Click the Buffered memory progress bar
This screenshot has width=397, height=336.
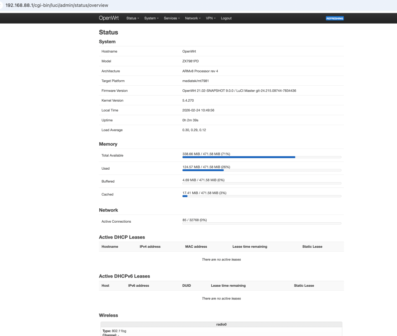click(262, 183)
